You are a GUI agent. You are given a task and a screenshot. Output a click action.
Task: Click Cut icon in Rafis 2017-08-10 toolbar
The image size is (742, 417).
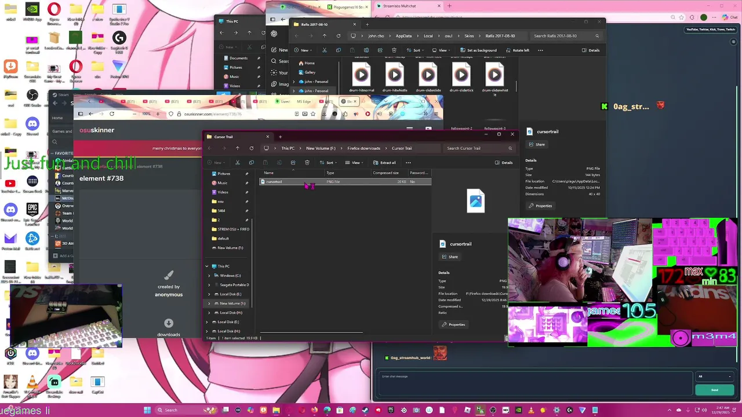tap(324, 50)
